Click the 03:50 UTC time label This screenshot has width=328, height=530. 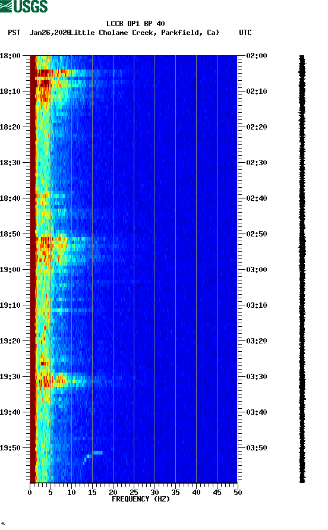pos(257,448)
